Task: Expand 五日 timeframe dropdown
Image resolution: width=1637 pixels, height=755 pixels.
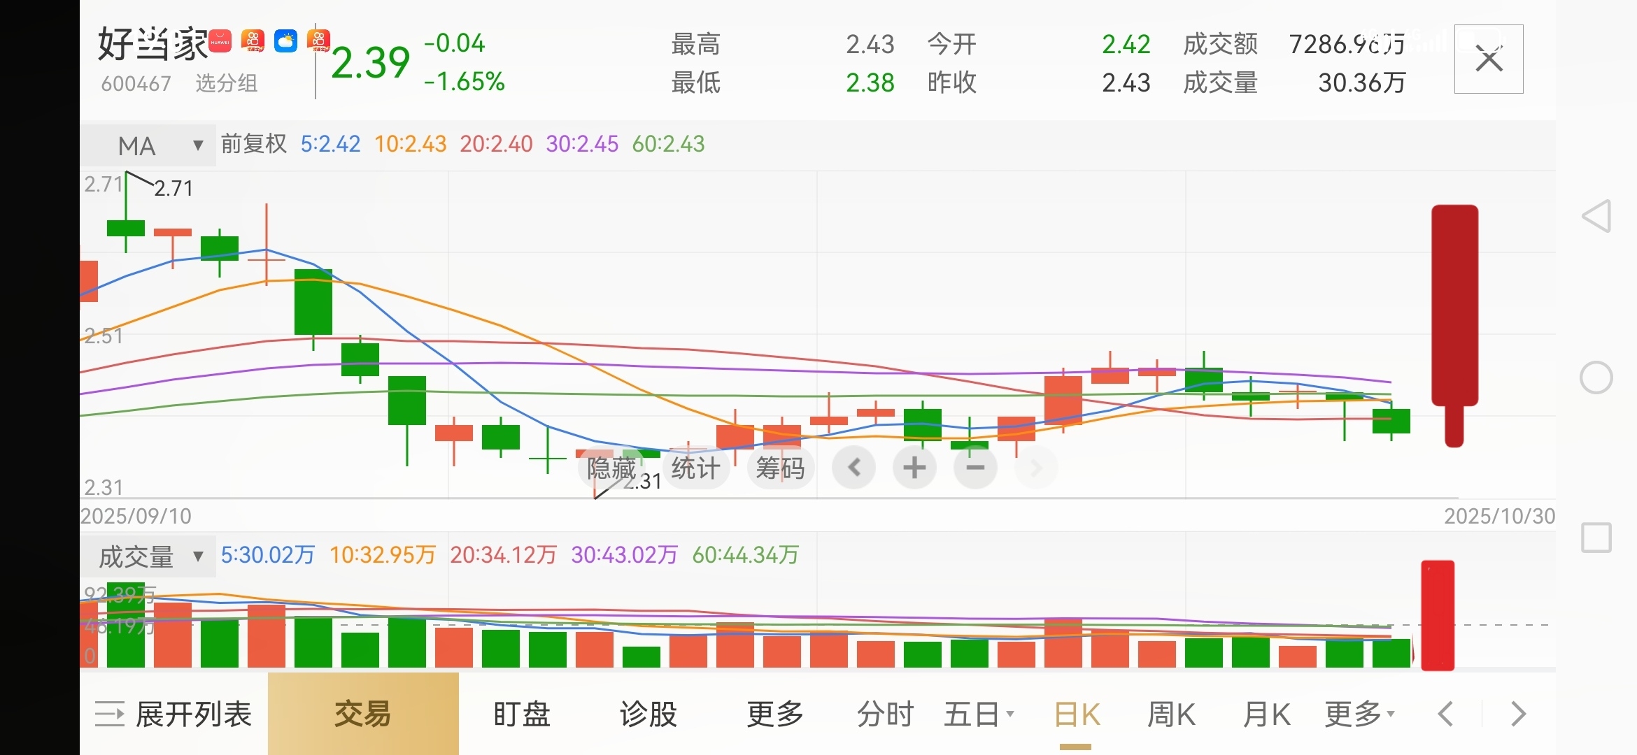Action: 978,714
